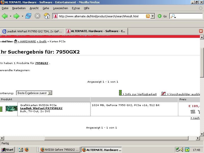Click the green Go button
204x153 pixels.
pos(162,16)
